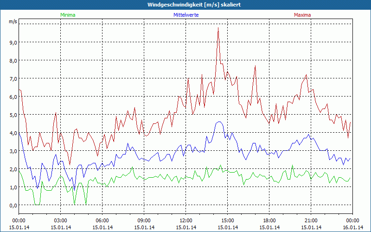Click the 3,0 y-axis value
The width and height of the screenshot is (371, 232).
tap(13, 151)
